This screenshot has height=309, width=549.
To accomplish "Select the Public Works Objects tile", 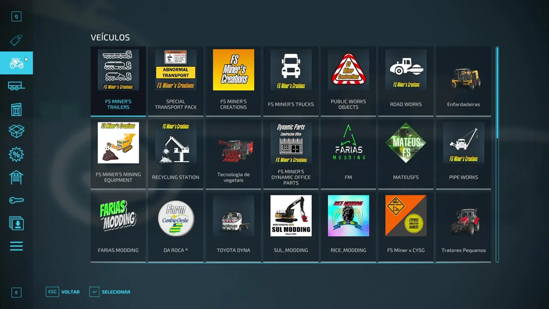I will [348, 81].
